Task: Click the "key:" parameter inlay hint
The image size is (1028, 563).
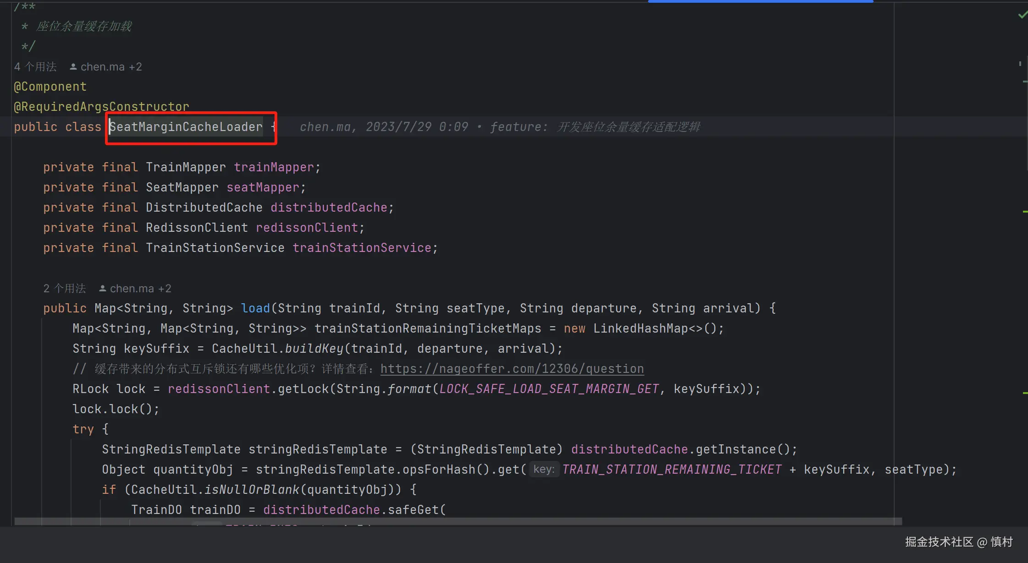Action: (544, 470)
